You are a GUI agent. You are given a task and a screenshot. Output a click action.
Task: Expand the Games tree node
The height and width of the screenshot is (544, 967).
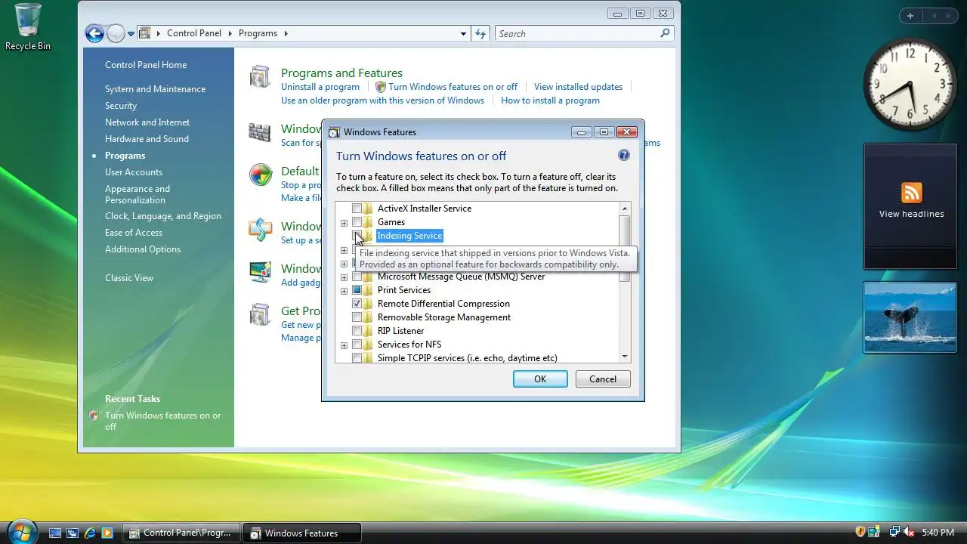pos(344,222)
